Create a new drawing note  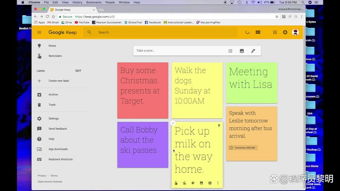[253, 51]
